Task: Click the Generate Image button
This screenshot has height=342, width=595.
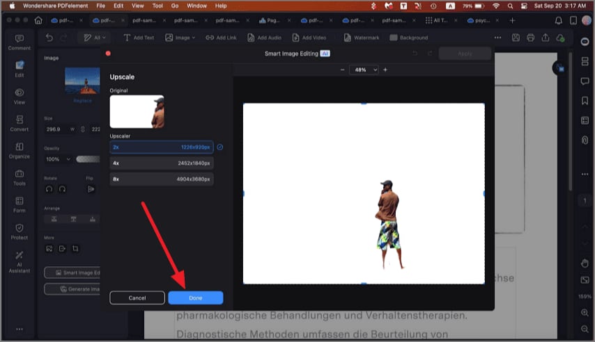Action: tap(72, 289)
